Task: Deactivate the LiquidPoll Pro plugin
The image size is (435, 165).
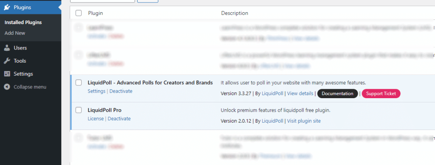Action: (119, 118)
